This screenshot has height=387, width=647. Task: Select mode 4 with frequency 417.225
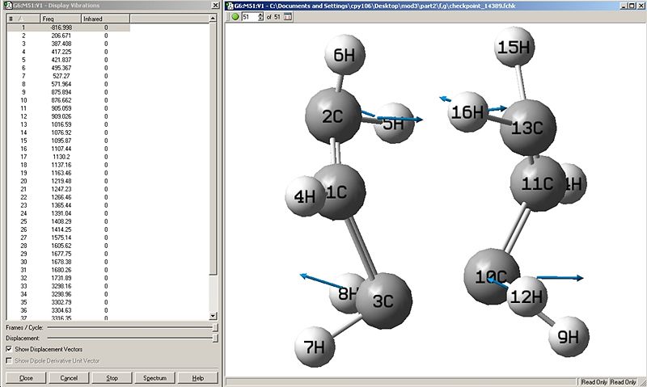coord(69,52)
